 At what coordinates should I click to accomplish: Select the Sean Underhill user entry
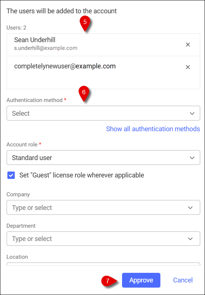[x=103, y=45]
